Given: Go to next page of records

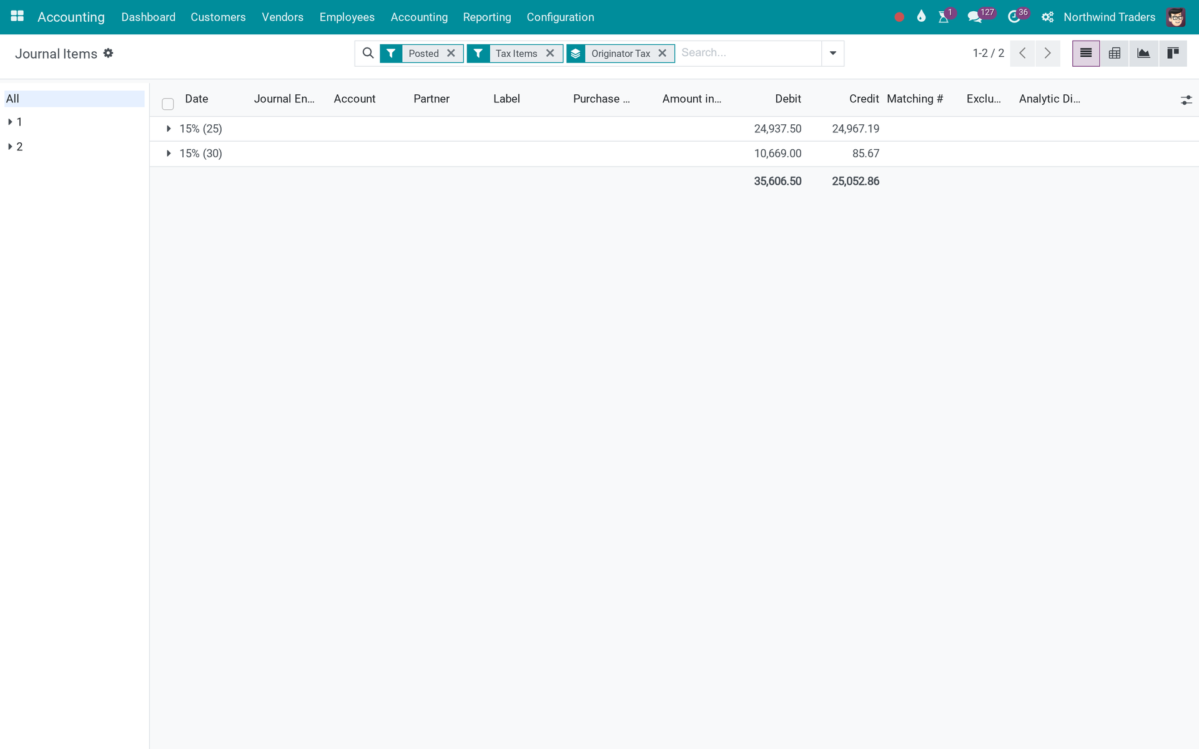Looking at the screenshot, I should click(1048, 54).
